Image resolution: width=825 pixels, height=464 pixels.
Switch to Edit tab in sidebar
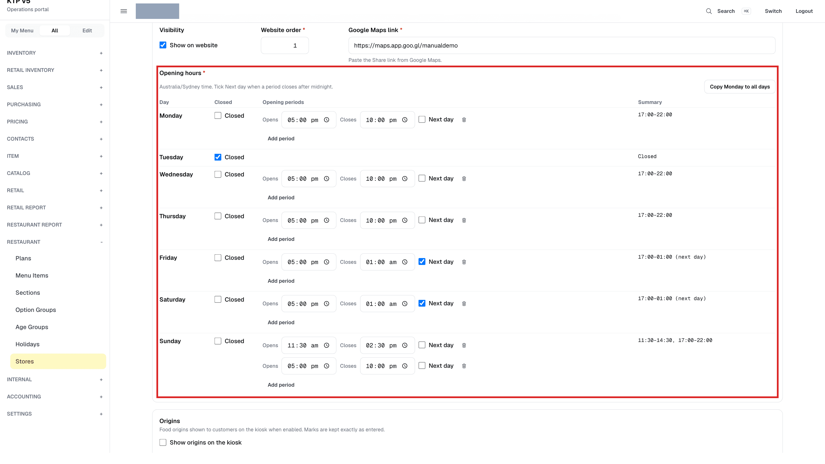87,31
